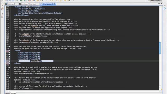Click the 'which in turn permits your application' comment line
The width and height of the screenshot is (167, 94).
click(x=46, y=21)
